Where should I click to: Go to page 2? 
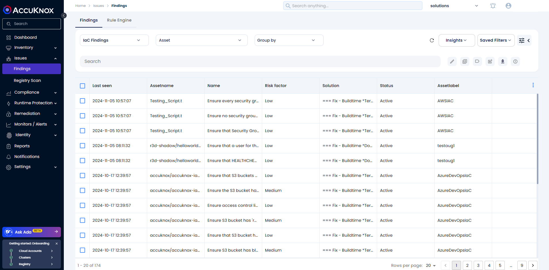coord(467,265)
